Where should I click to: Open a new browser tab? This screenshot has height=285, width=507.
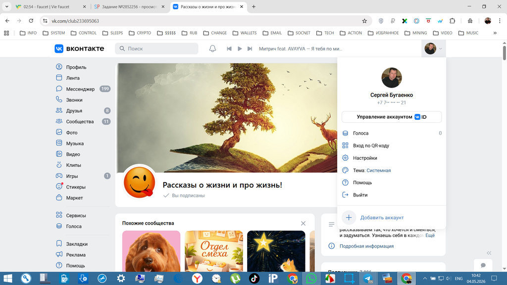[253, 6]
